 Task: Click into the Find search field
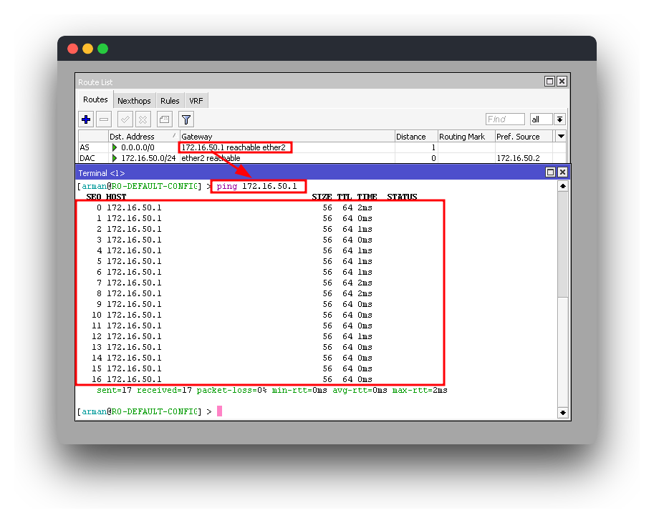505,119
